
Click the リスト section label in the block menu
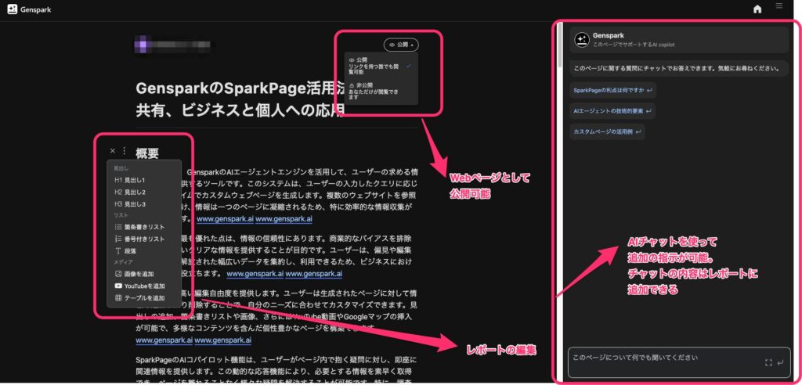121,215
